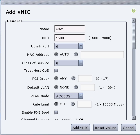Open the VLAN Mode ACCESS dropdown
140x135 pixels.
click(69, 96)
